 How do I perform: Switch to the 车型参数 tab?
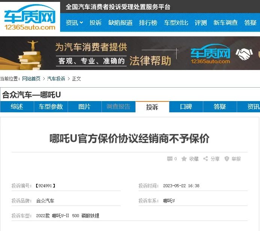coord(51,107)
